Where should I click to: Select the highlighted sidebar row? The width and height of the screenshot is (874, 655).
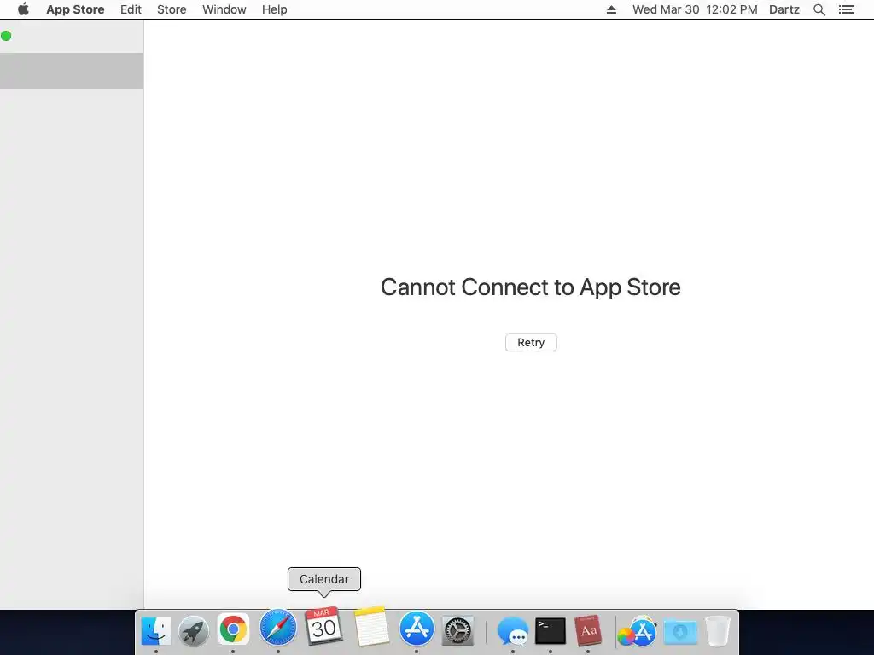click(72, 71)
